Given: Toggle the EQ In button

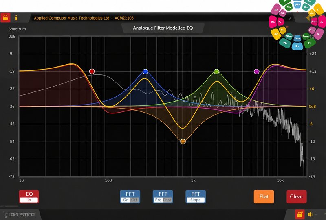Looking at the screenshot, I should click(x=29, y=196).
